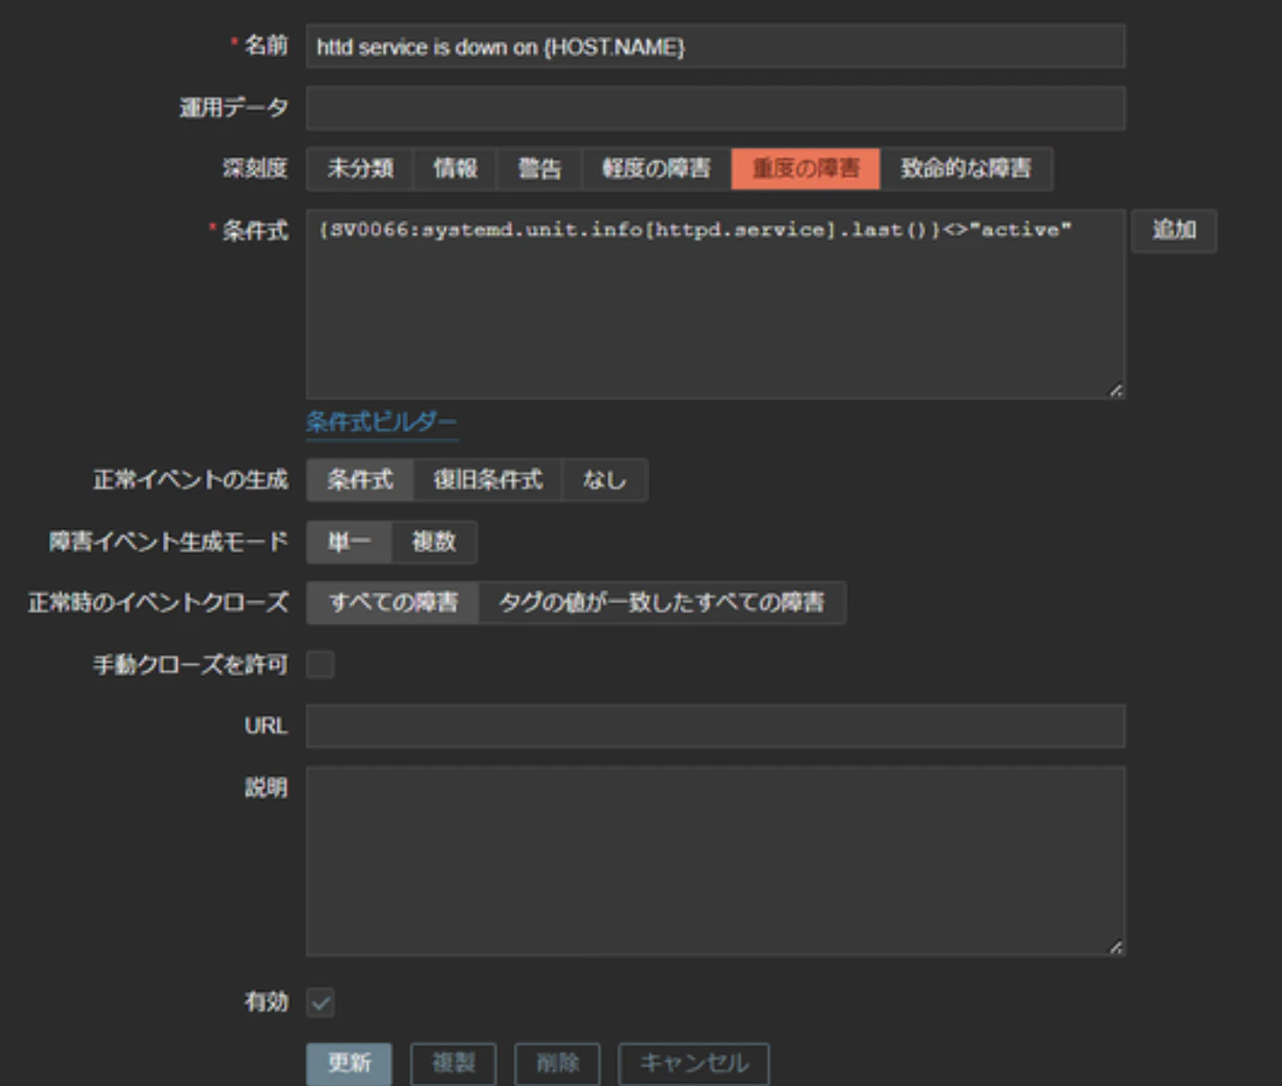Screen dimensions: 1282x1086
Task: Enable the 手動クローズを許可 checkbox
Action: click(x=320, y=665)
